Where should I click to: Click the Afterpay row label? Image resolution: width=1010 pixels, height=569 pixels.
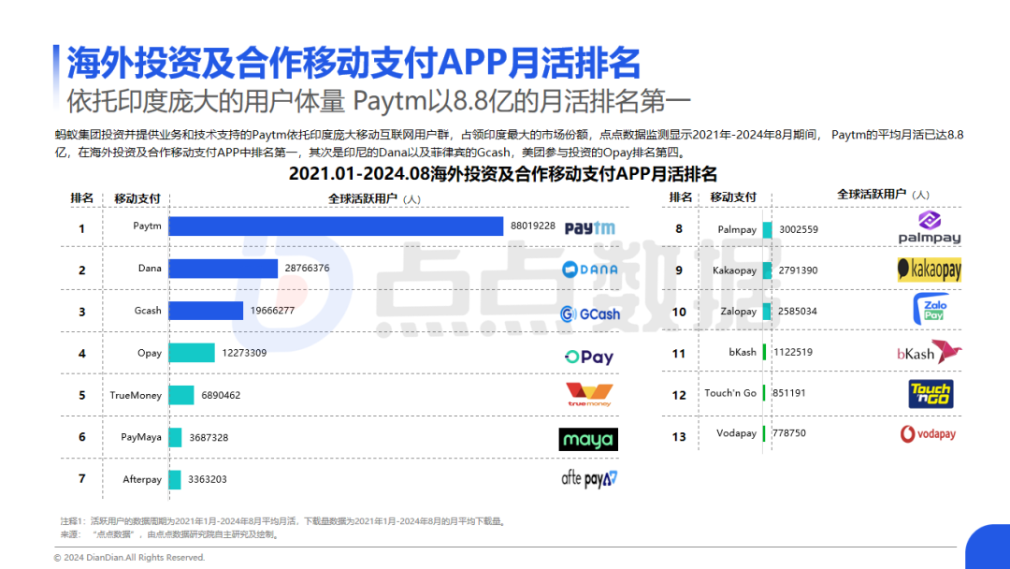click(142, 479)
